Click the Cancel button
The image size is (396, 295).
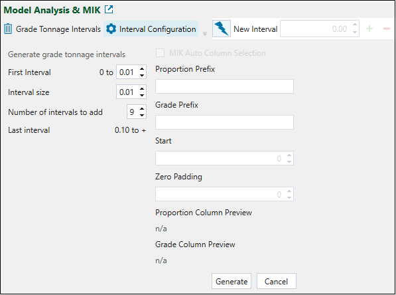(277, 281)
